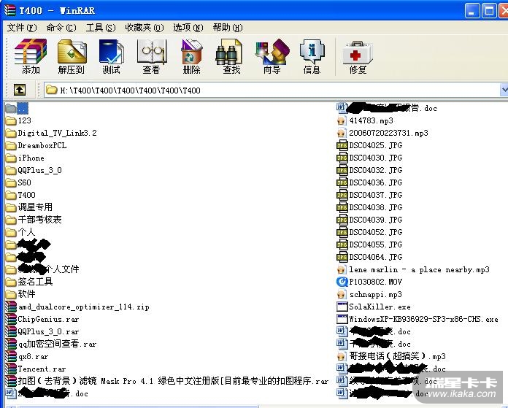Select the QQPlus_3_0 folder
The height and width of the screenshot is (408, 508).
34,170
